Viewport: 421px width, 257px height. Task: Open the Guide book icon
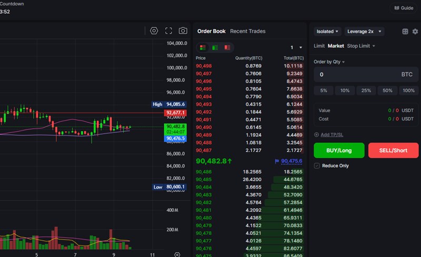coord(404,8)
